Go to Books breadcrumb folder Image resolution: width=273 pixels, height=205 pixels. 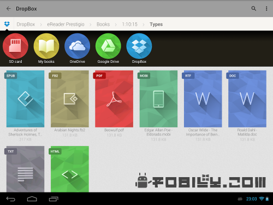(103, 24)
